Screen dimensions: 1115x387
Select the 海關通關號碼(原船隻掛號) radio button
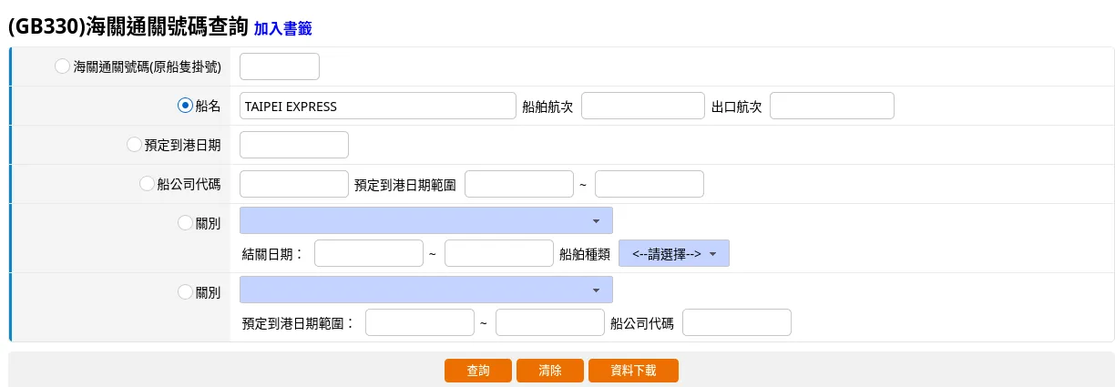point(62,66)
